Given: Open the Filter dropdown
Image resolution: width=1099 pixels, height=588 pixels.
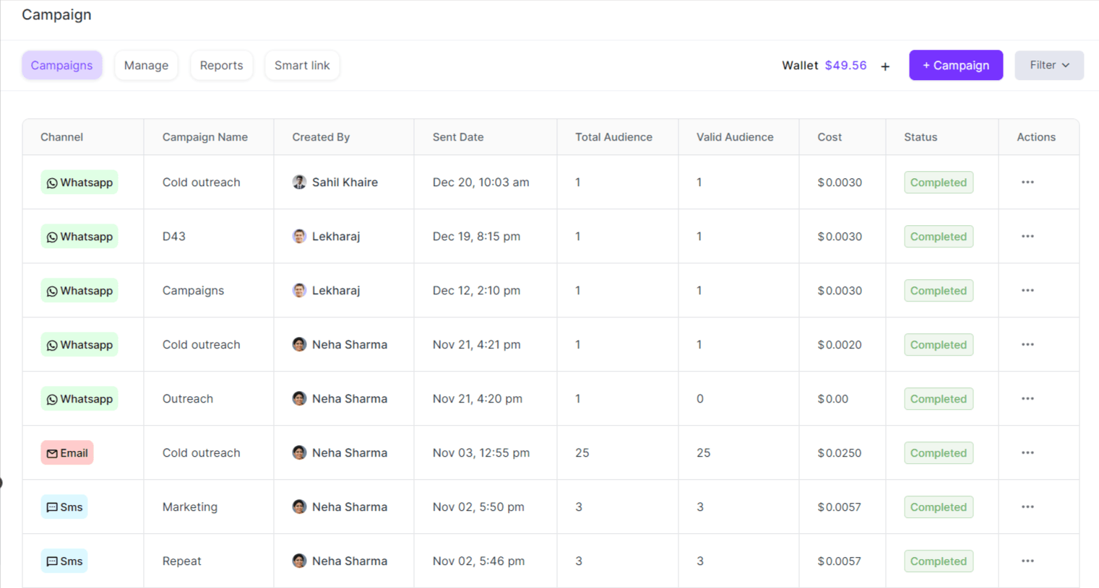Looking at the screenshot, I should click(x=1048, y=65).
